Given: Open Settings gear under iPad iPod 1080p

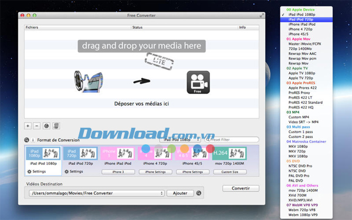Looking at the screenshot, I should [36, 171].
